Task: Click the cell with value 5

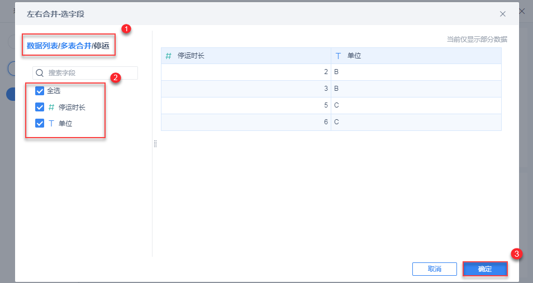Action: pos(246,105)
